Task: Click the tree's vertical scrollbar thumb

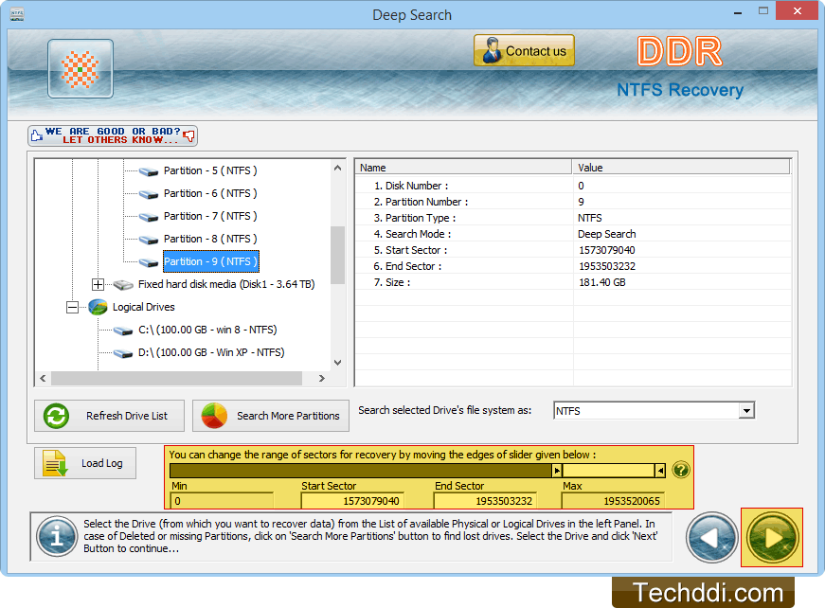Action: tap(338, 255)
